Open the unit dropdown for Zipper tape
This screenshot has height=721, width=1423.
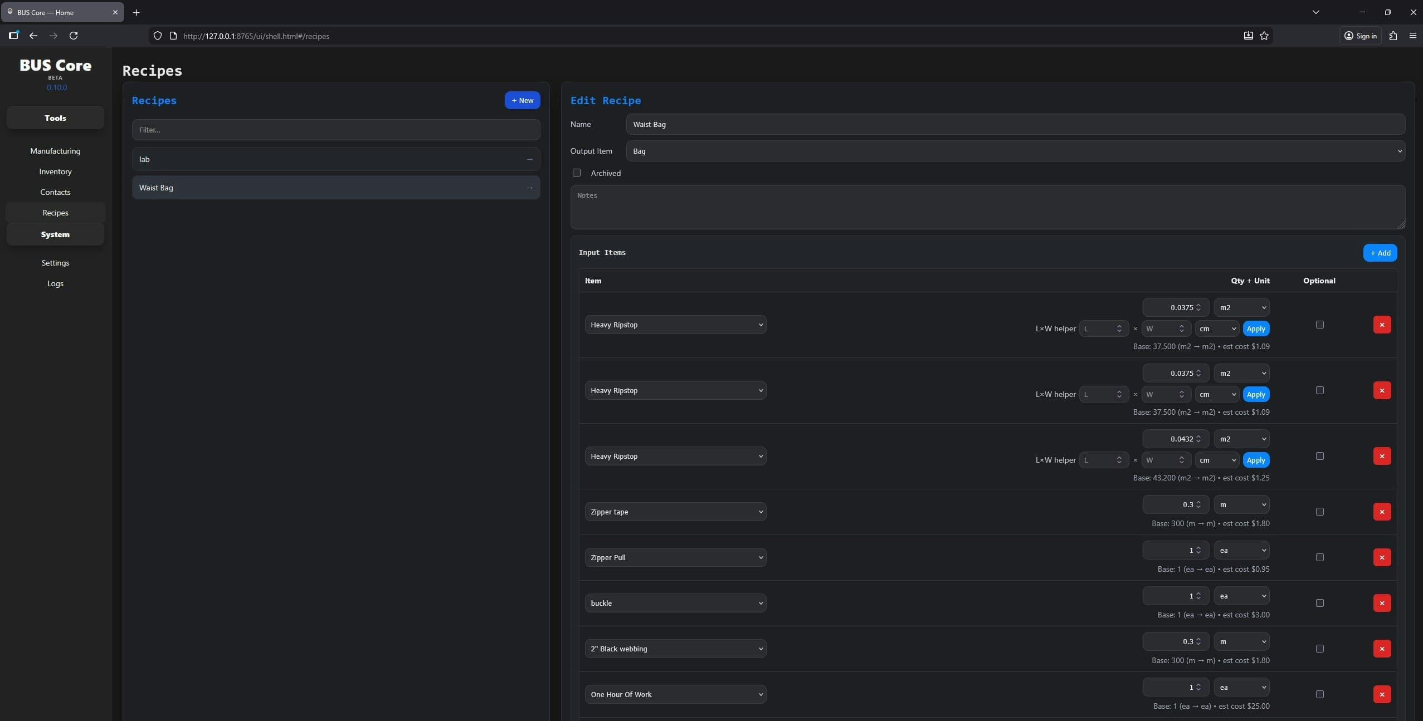click(x=1242, y=504)
